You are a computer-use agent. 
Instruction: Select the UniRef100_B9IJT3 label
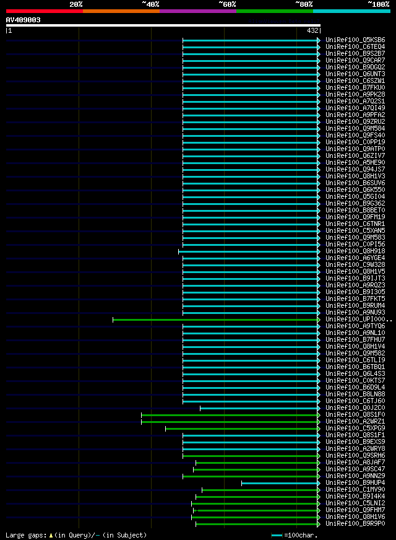pyautogui.click(x=355, y=278)
